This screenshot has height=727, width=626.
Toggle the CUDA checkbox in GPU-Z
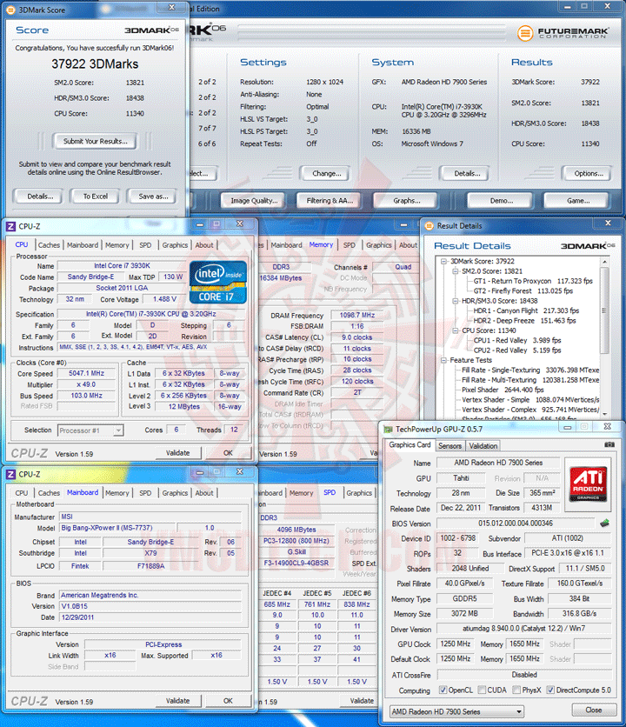pyautogui.click(x=482, y=690)
